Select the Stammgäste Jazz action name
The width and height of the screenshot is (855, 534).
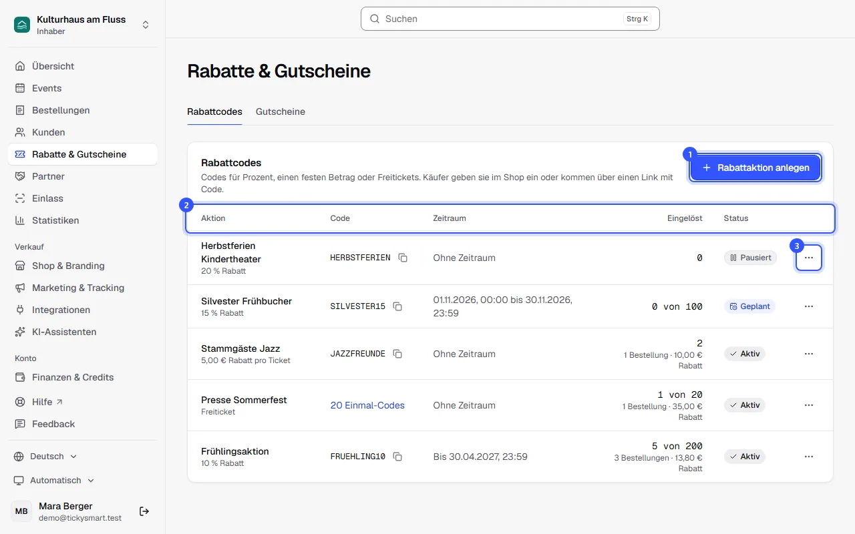click(240, 348)
